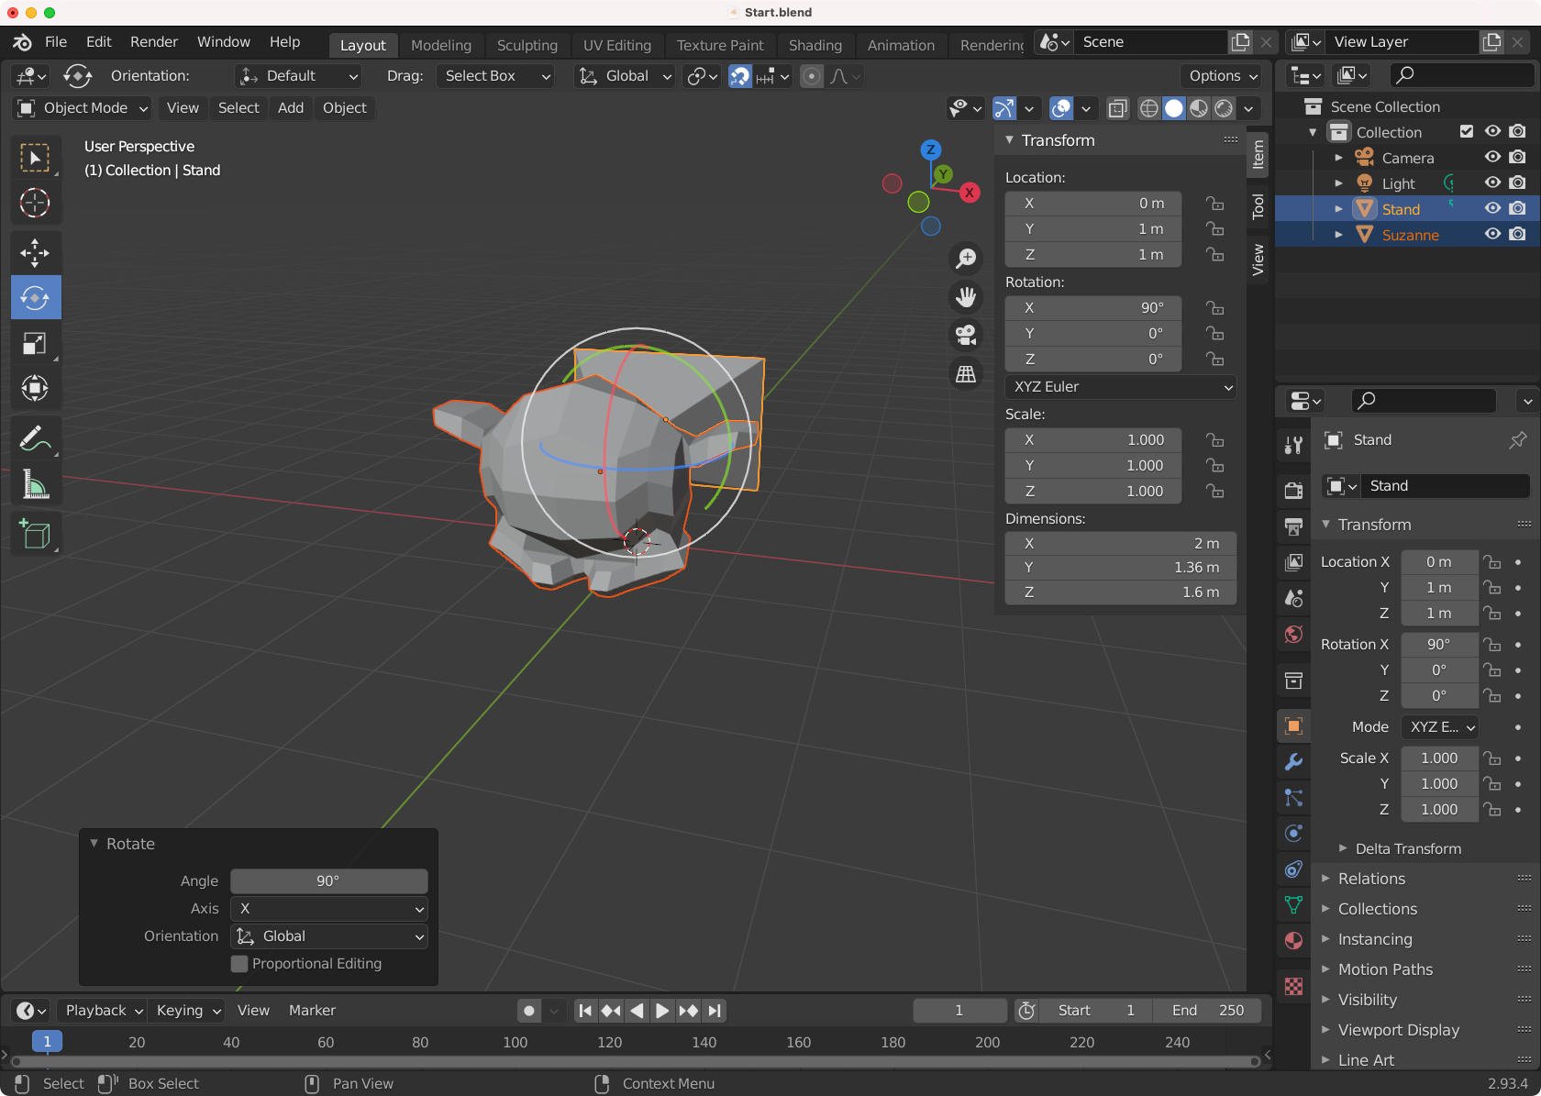This screenshot has height=1096, width=1541.
Task: Hide Suzanne using its eye icon
Action: pos(1492,235)
